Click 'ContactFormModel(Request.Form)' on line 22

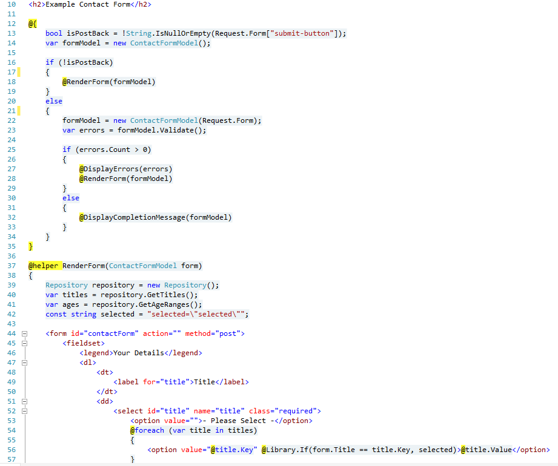(193, 120)
